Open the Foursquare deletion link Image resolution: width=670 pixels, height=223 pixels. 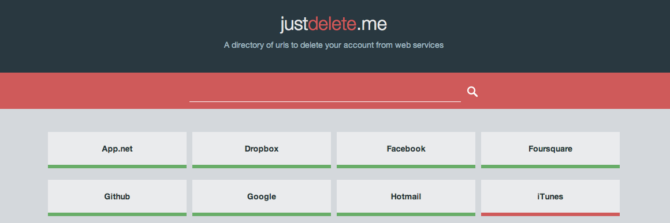pos(550,149)
